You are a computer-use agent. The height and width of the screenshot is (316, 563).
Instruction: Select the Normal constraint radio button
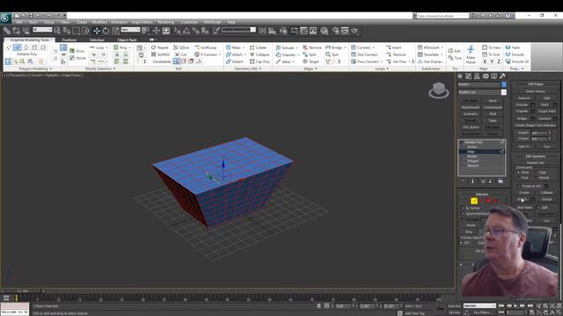[536, 177]
